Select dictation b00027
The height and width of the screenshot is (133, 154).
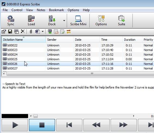tap(78, 68)
